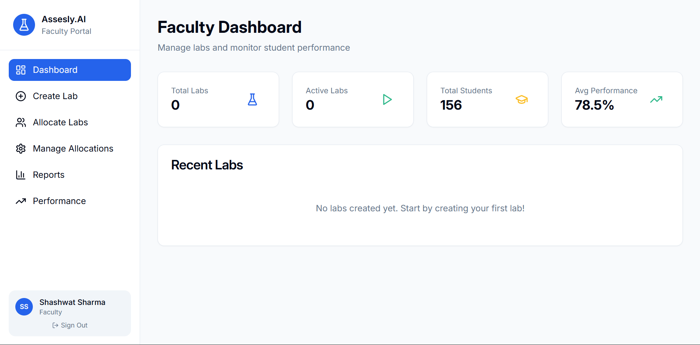Click the Performance trending arrow icon in sidebar
The height and width of the screenshot is (345, 700).
(x=21, y=201)
